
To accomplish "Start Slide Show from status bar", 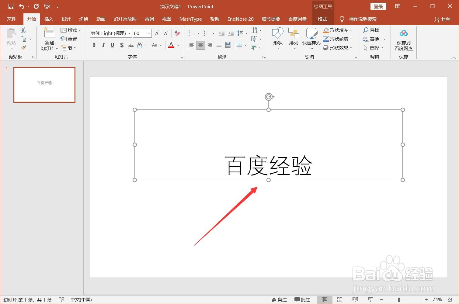I will click(x=370, y=300).
